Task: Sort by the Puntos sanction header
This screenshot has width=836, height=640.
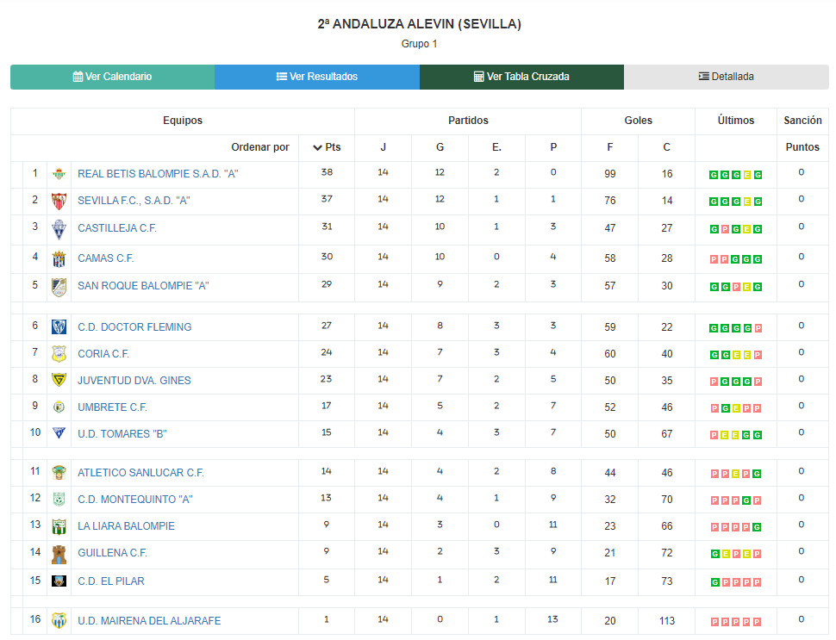Action: [802, 147]
